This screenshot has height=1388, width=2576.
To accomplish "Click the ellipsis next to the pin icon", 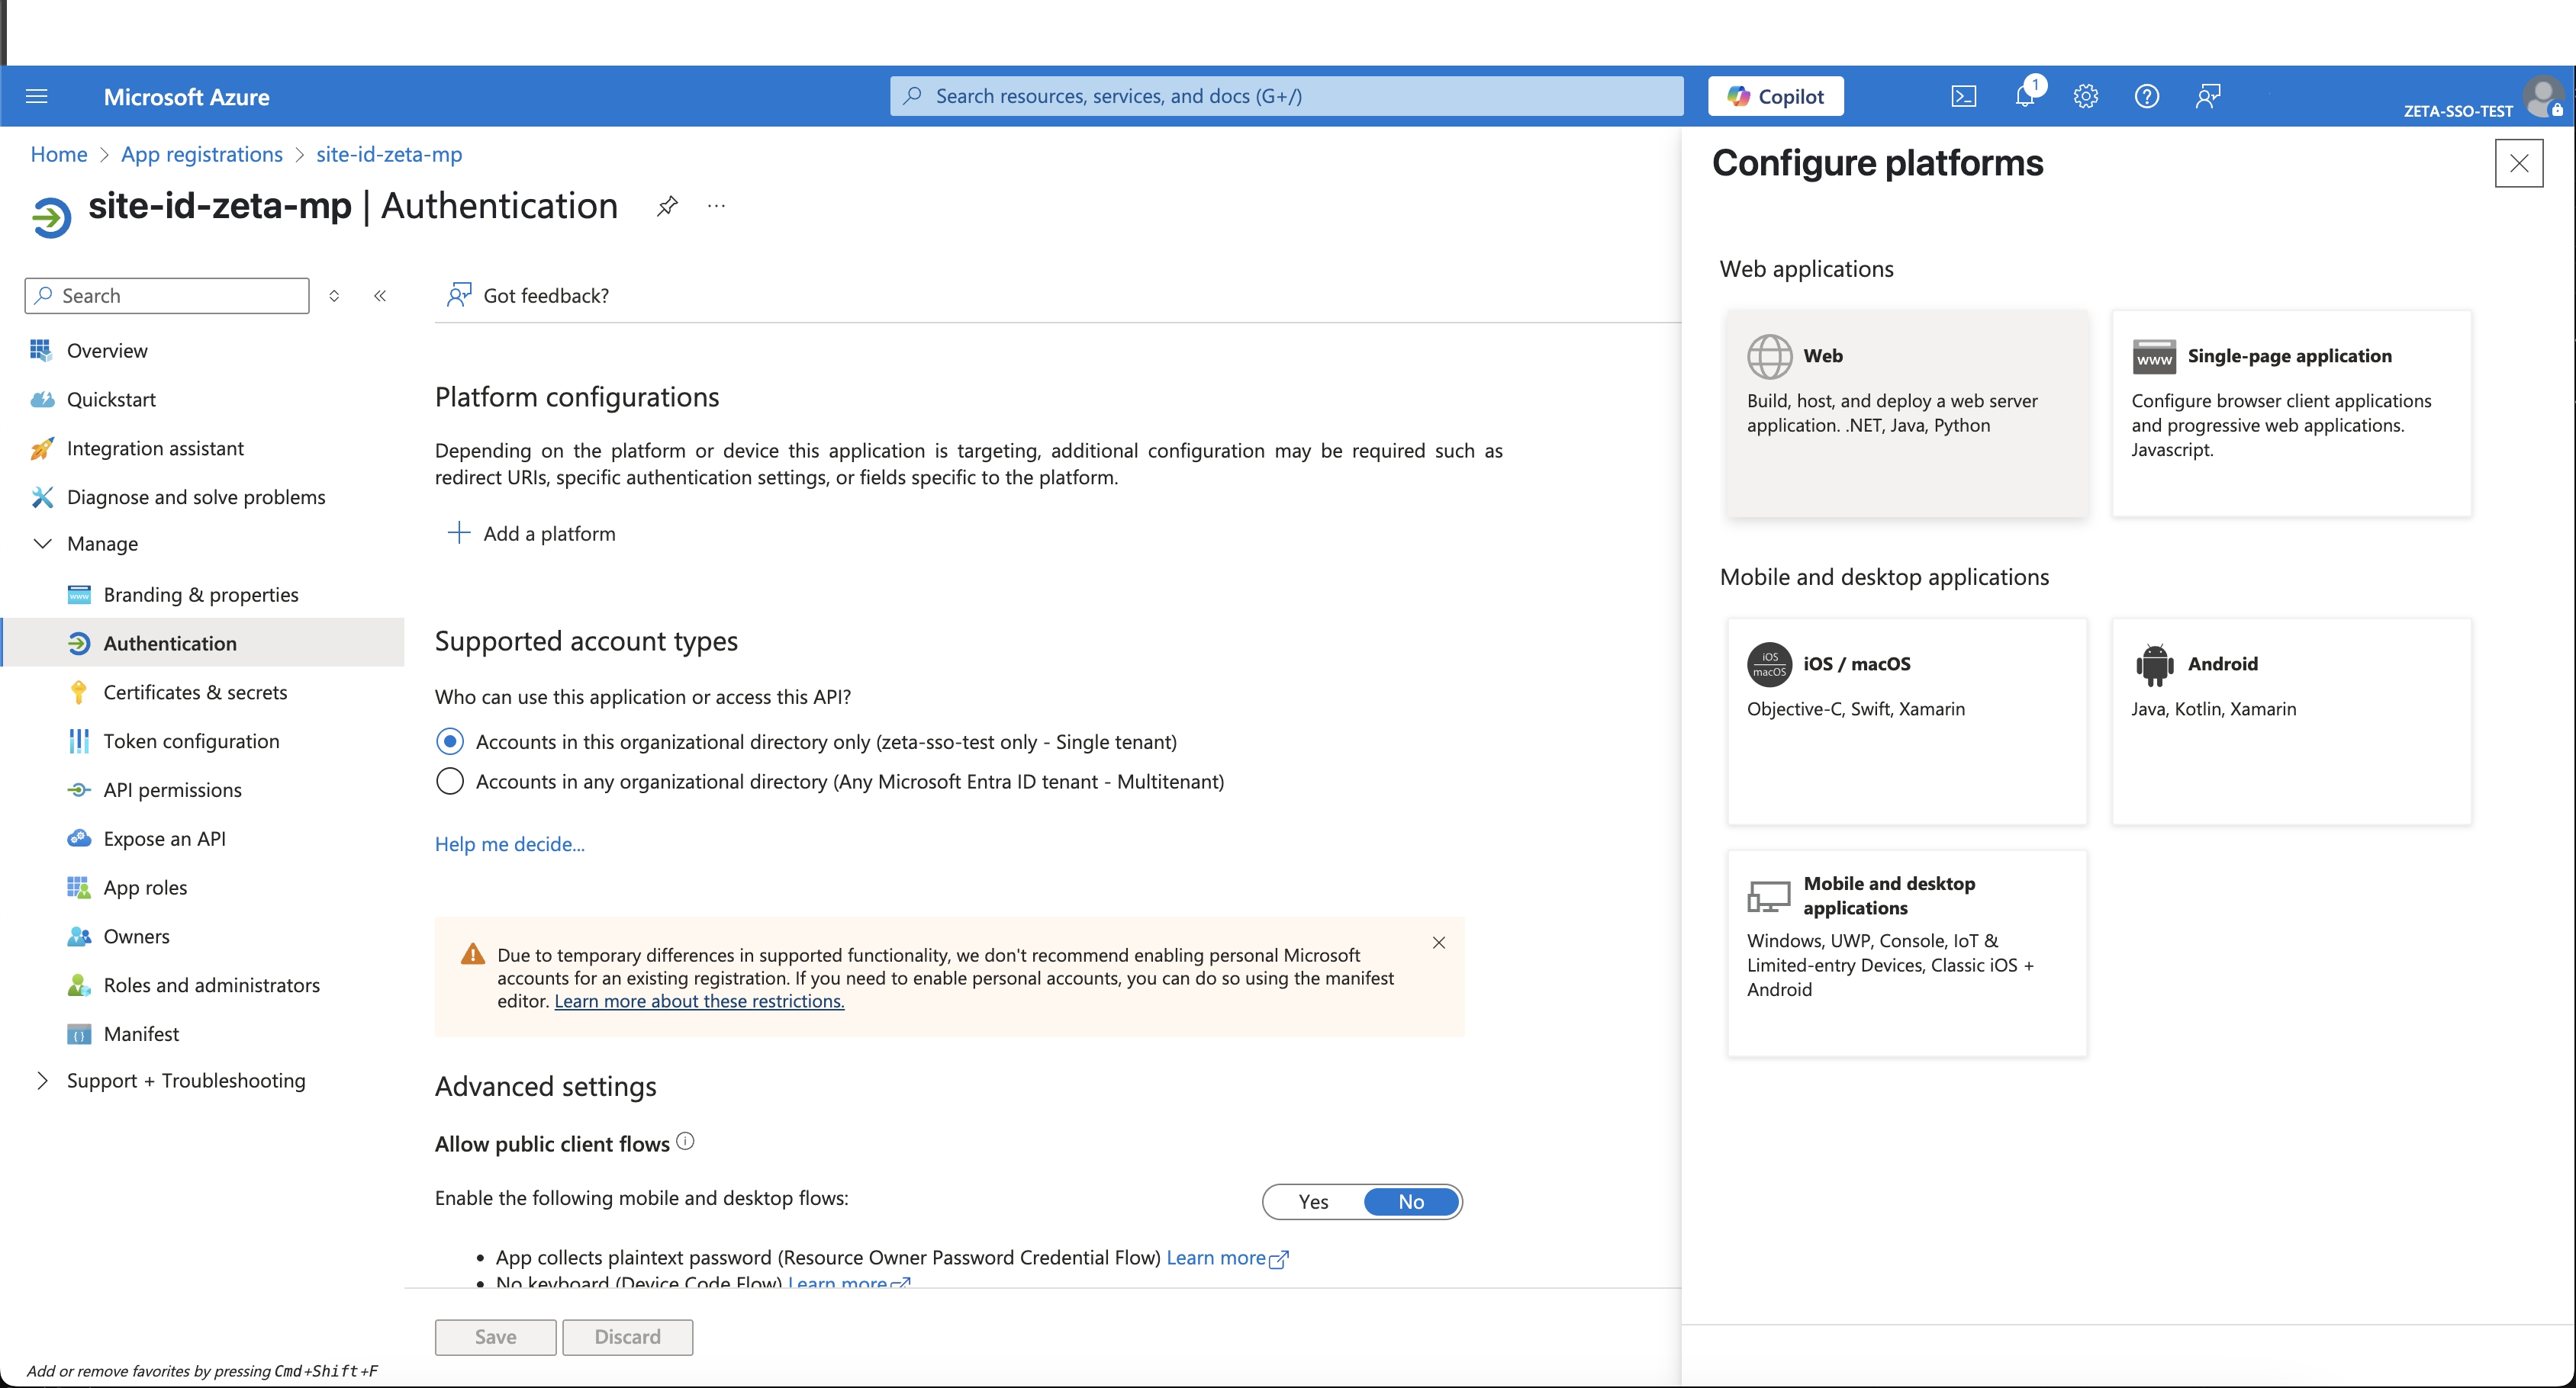I will (715, 206).
